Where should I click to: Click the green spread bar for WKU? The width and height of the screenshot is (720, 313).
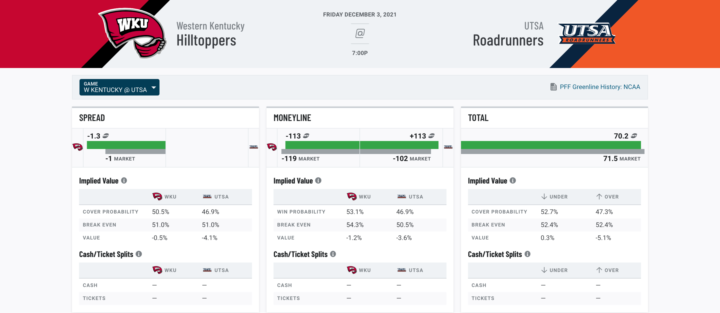pyautogui.click(x=126, y=145)
